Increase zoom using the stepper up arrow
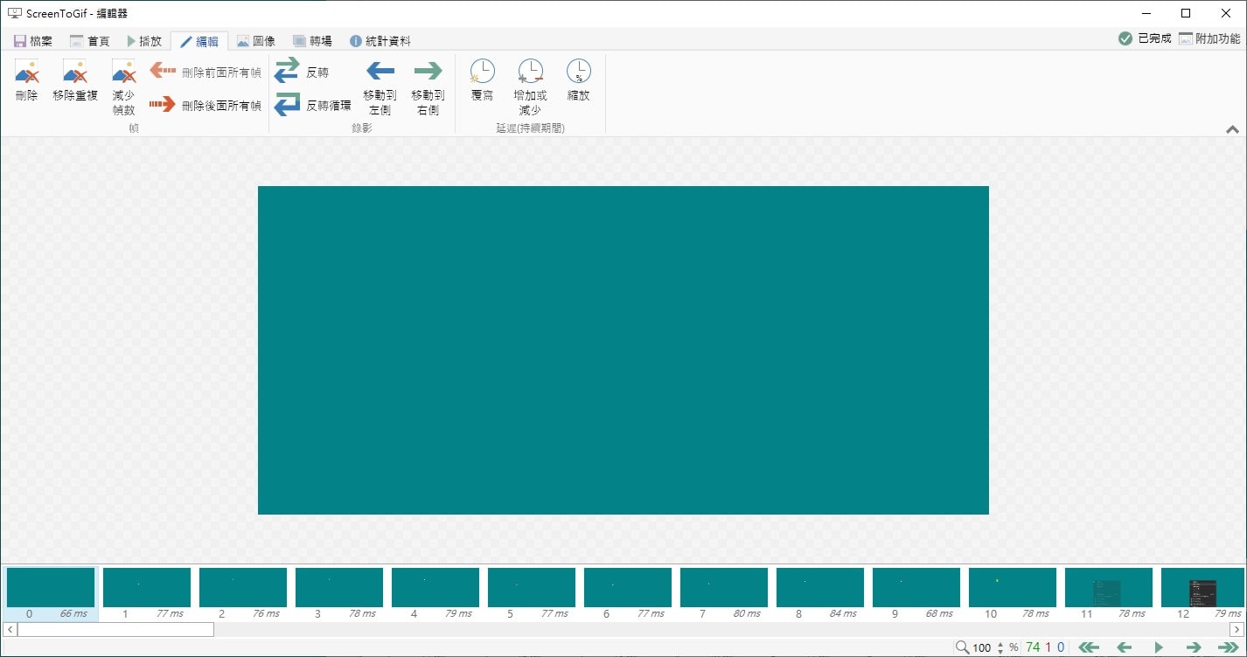The width and height of the screenshot is (1247, 657). pyautogui.click(x=1000, y=645)
